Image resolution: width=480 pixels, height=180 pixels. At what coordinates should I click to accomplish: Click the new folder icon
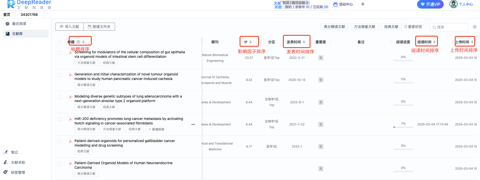tap(89, 27)
